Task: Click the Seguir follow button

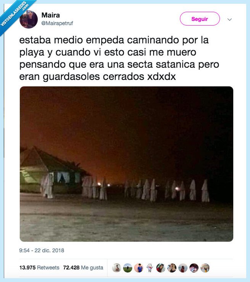Action: [x=200, y=19]
